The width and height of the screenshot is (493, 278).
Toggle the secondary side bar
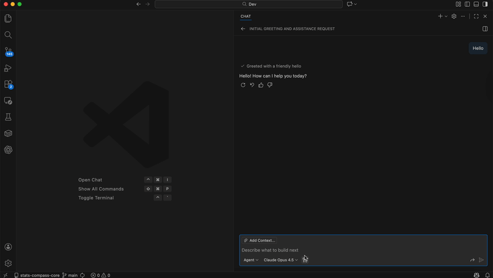(x=485, y=4)
